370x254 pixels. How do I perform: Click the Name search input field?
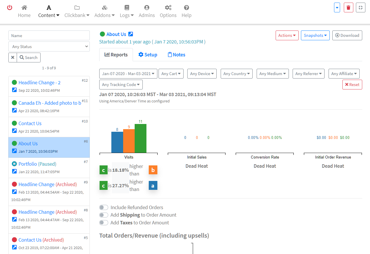click(49, 36)
